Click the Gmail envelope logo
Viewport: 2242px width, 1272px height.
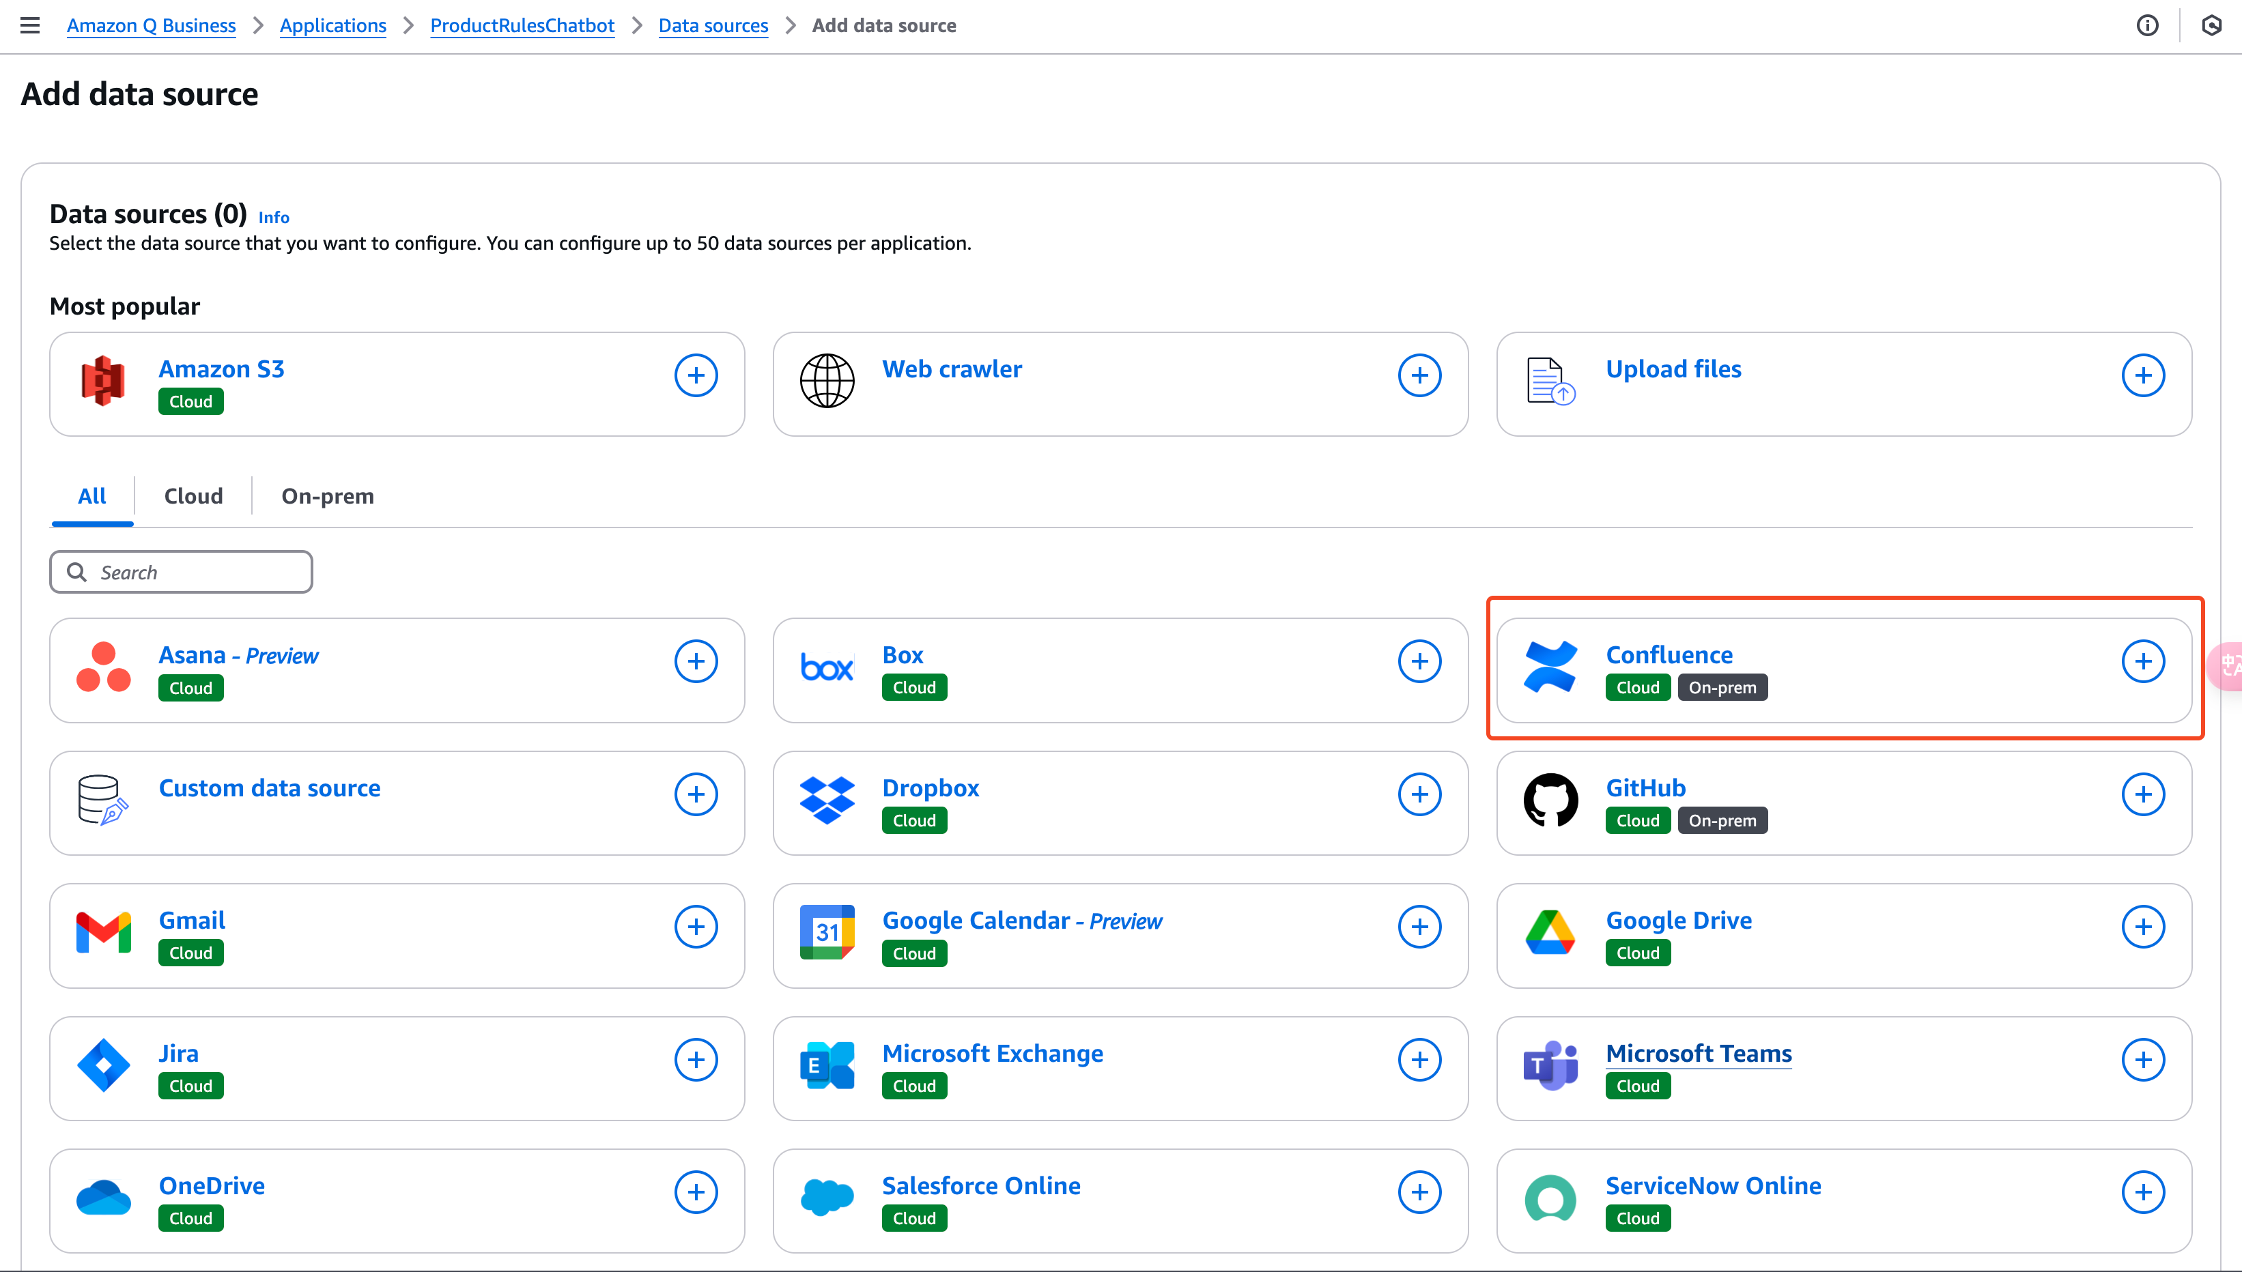103,932
